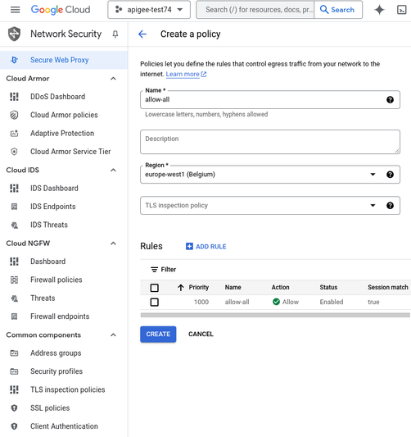Click the resources search box

pos(255,10)
